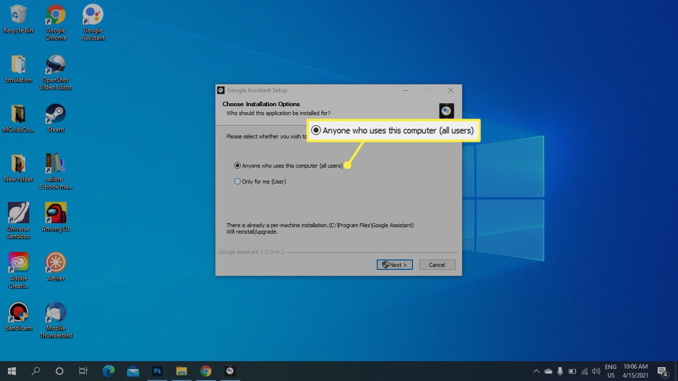Launch Steam from the desktop
The width and height of the screenshot is (678, 381).
coord(56,118)
